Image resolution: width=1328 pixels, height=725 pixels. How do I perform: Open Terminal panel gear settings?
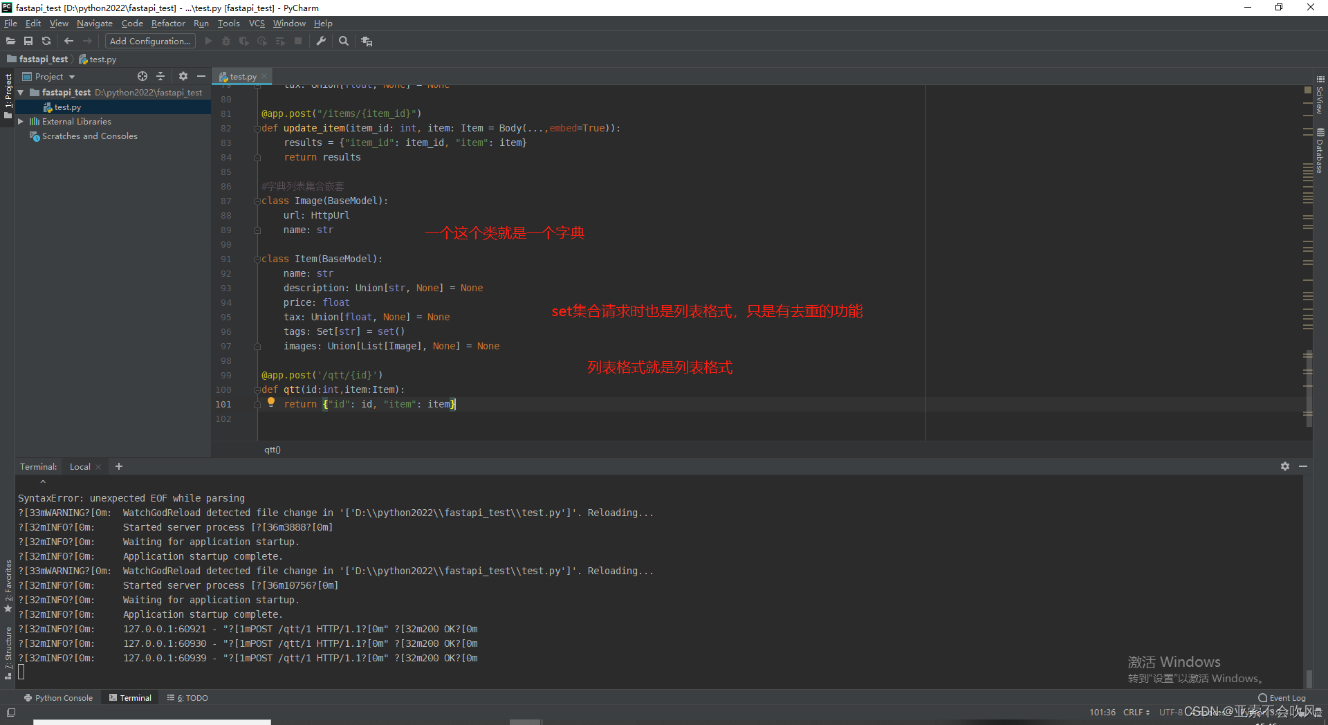click(1285, 466)
